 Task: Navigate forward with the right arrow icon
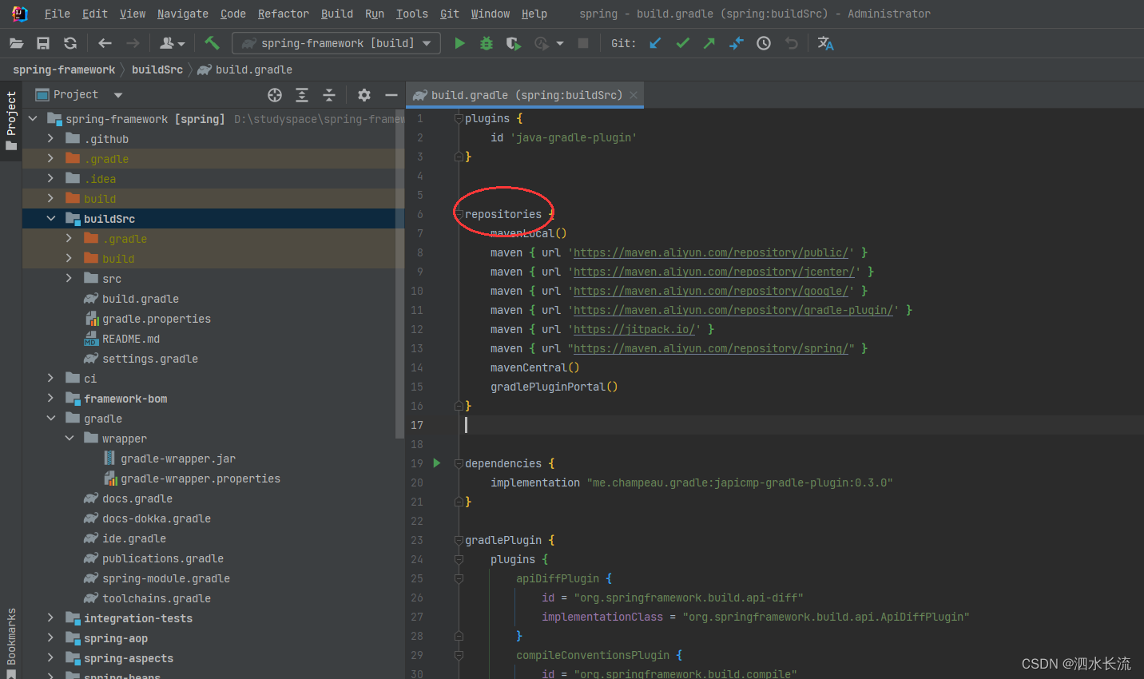point(133,43)
